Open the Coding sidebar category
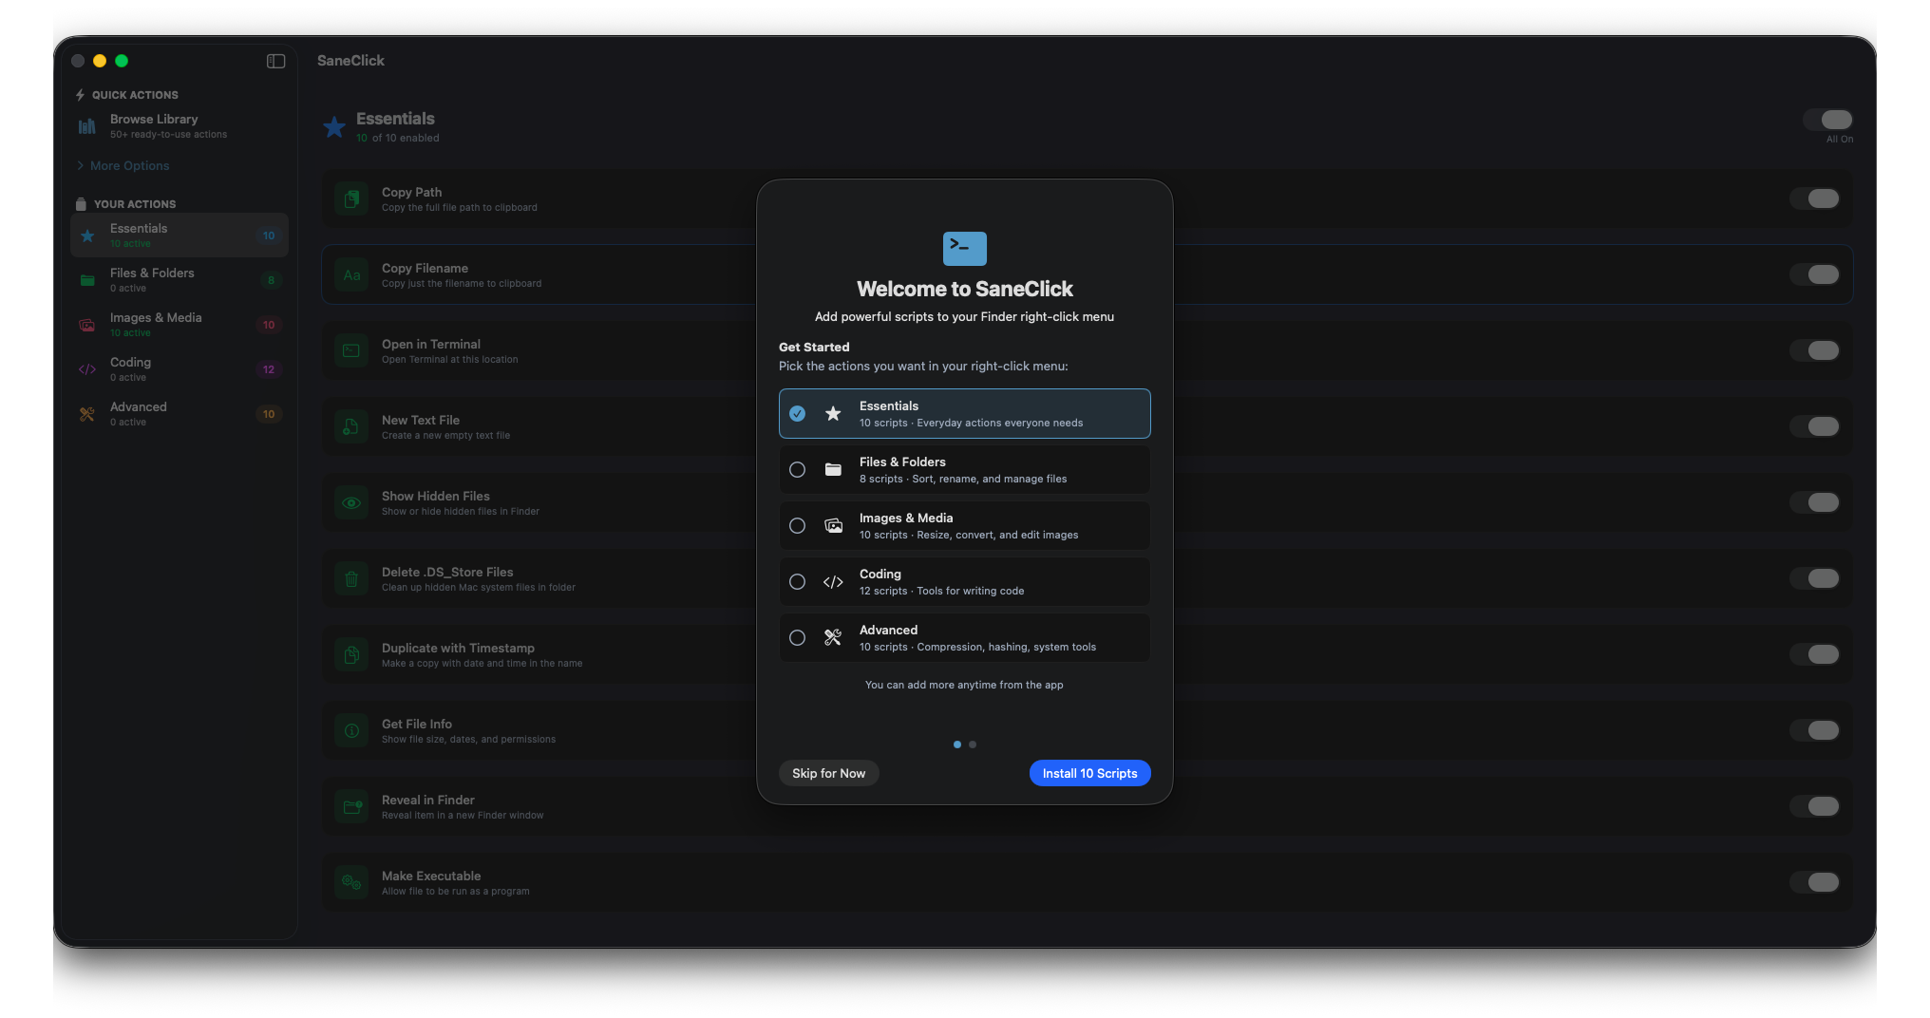 click(180, 369)
